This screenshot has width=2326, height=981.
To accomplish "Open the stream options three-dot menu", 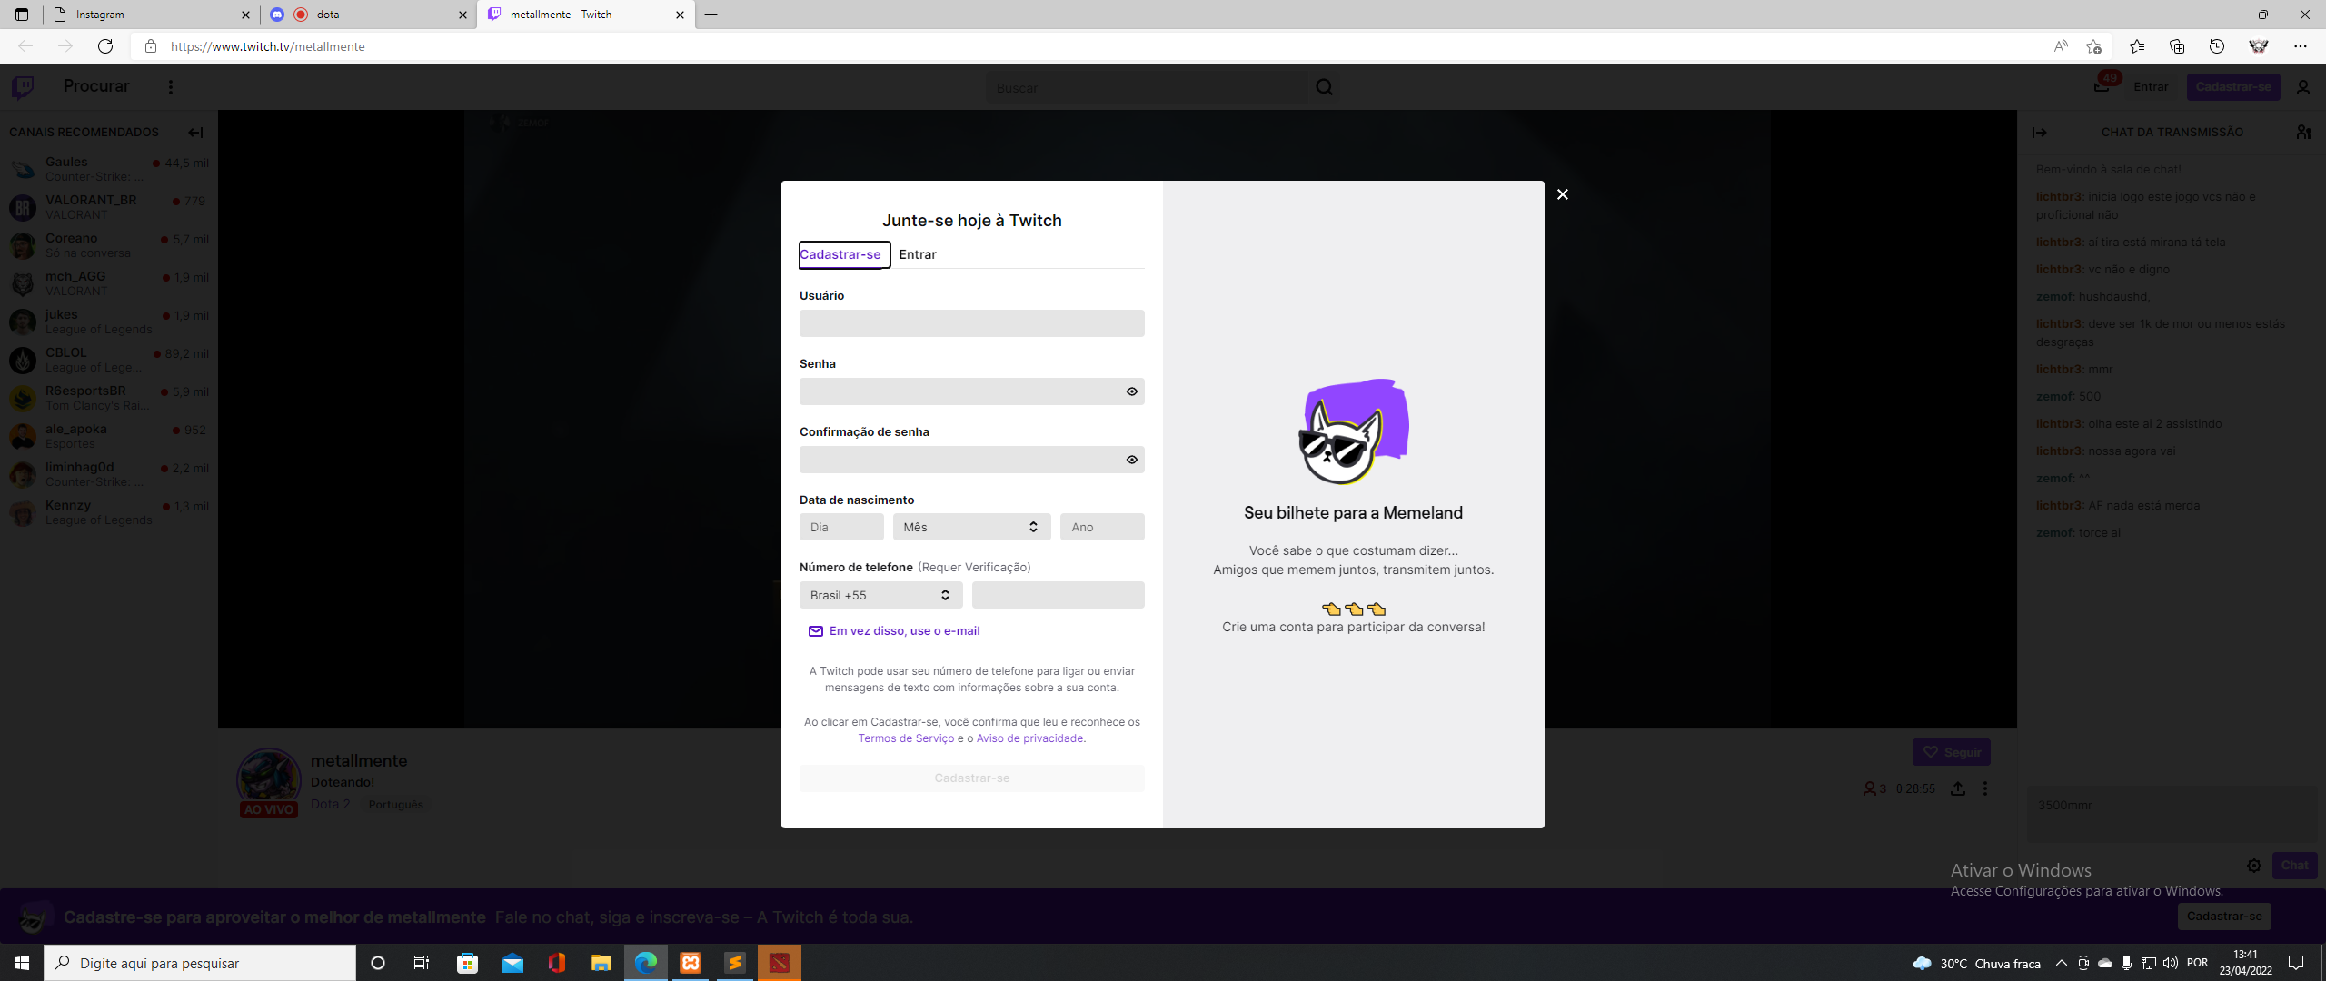I will click(1985, 788).
